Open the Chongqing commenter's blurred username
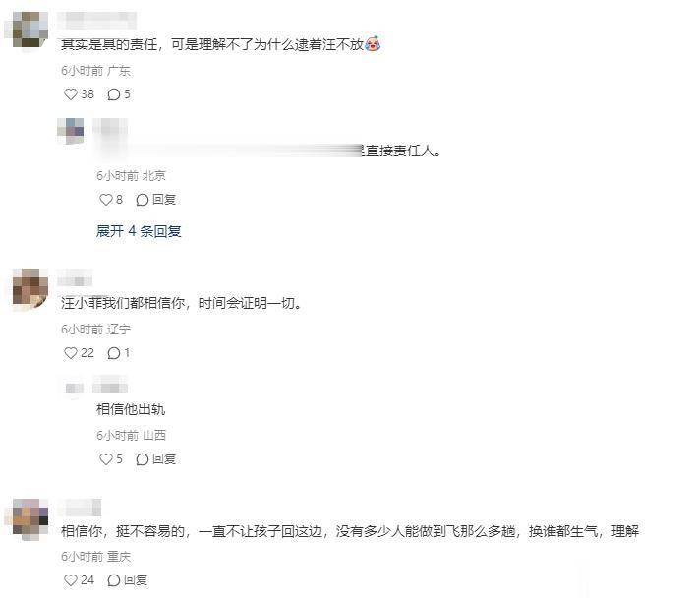Image resolution: width=696 pixels, height=605 pixels. coord(79,508)
